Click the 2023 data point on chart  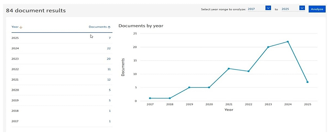[x=268, y=47]
